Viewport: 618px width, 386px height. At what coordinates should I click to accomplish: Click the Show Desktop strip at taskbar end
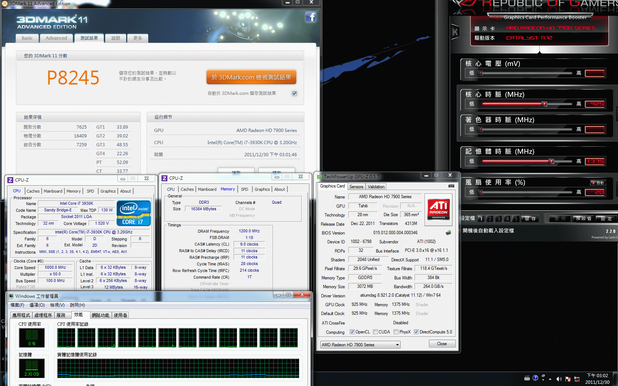pyautogui.click(x=616, y=379)
